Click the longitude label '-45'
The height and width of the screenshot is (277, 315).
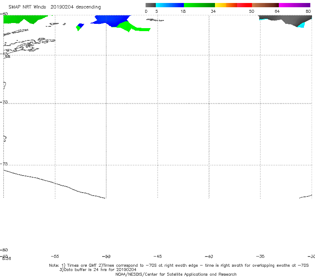coord(157,256)
